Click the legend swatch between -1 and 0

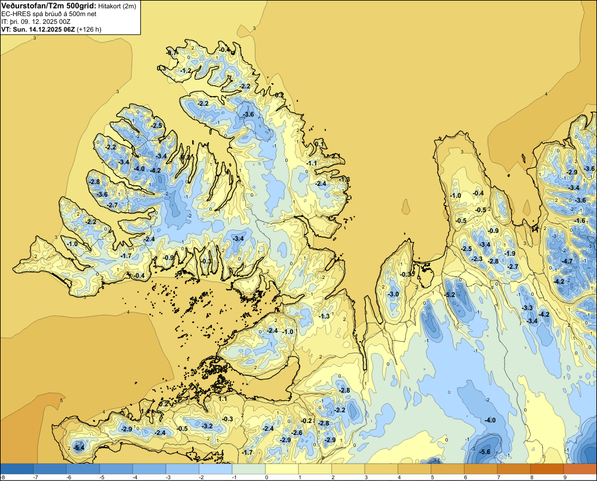coord(248,469)
